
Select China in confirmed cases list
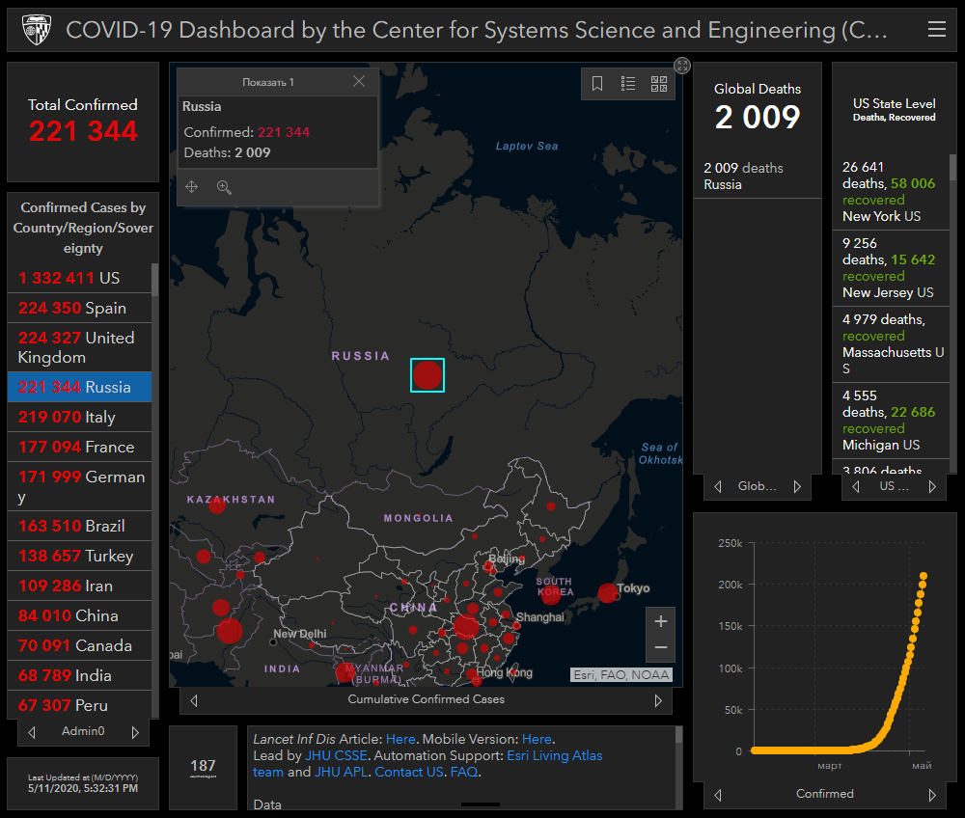[x=79, y=615]
